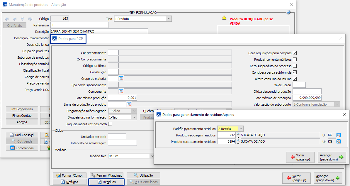Open search for Linha de produção do produto
The width and height of the screenshot is (350, 186).
(x=129, y=104)
